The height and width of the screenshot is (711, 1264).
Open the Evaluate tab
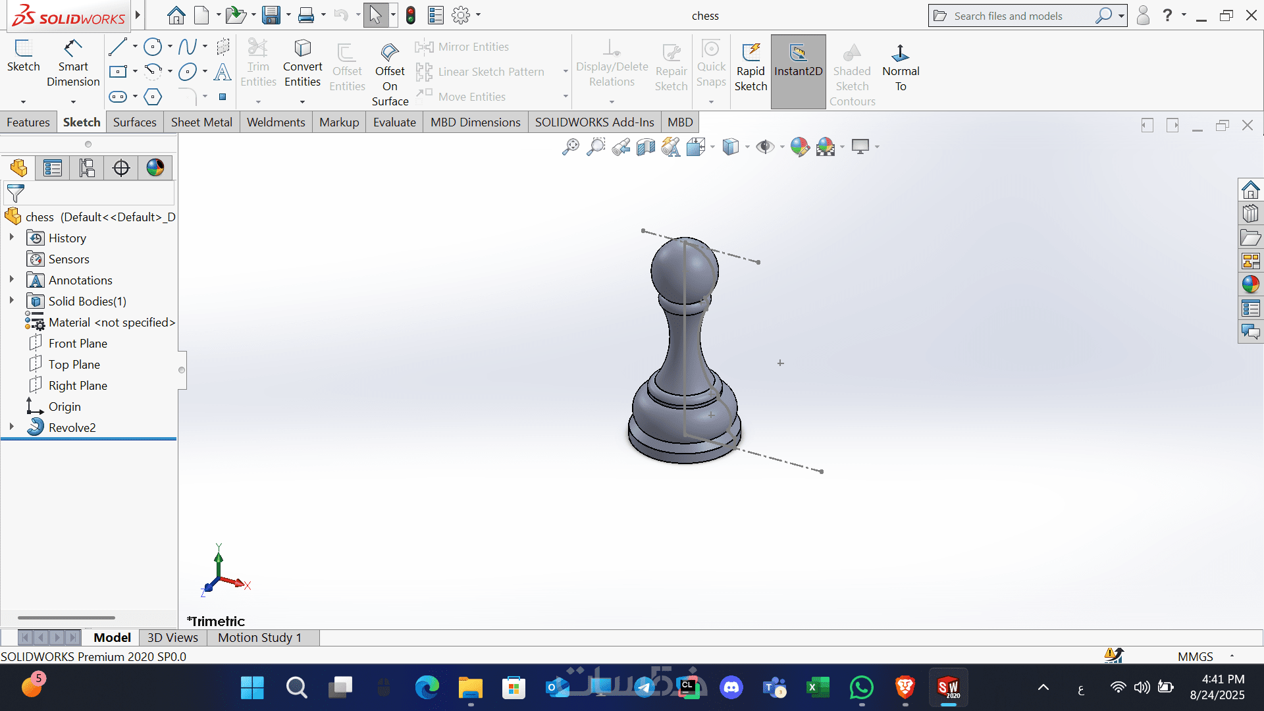click(394, 122)
